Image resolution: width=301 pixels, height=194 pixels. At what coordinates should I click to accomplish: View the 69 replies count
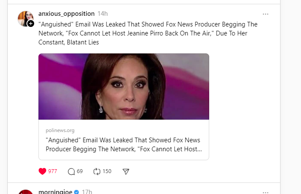[x=80, y=171]
